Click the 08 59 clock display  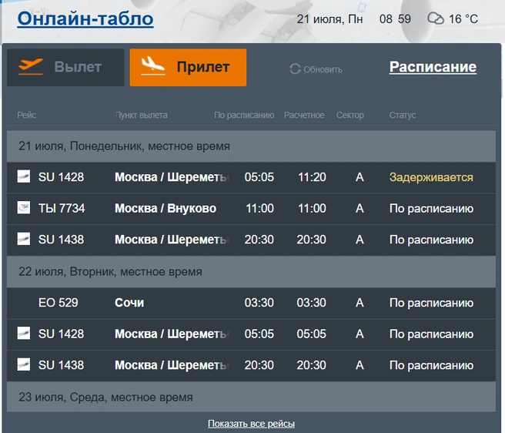point(395,19)
